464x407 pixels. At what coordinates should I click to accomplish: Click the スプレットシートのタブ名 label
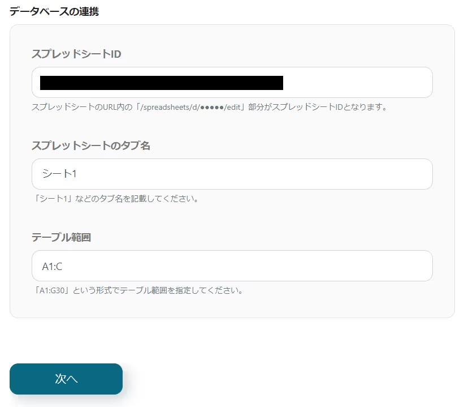pyautogui.click(x=91, y=145)
